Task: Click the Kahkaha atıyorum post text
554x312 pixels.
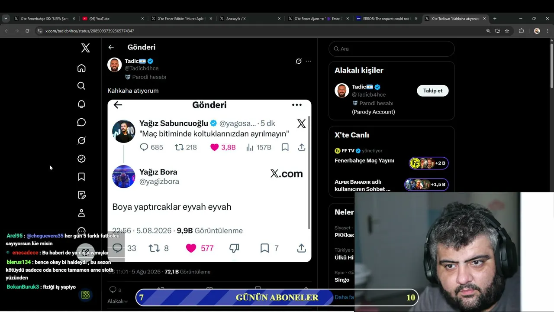Action: coord(133,91)
